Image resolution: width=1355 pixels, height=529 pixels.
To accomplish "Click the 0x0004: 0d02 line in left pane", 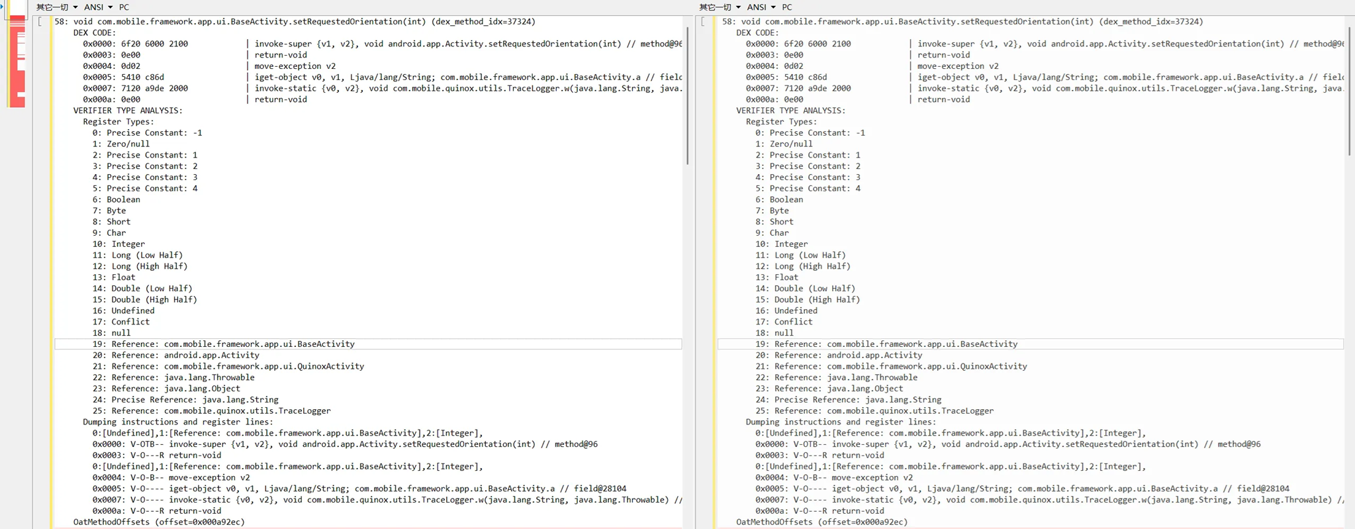I will click(111, 66).
